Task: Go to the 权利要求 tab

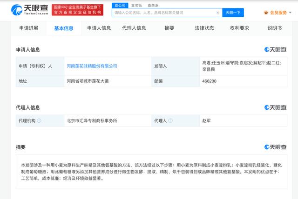Action: point(239,28)
